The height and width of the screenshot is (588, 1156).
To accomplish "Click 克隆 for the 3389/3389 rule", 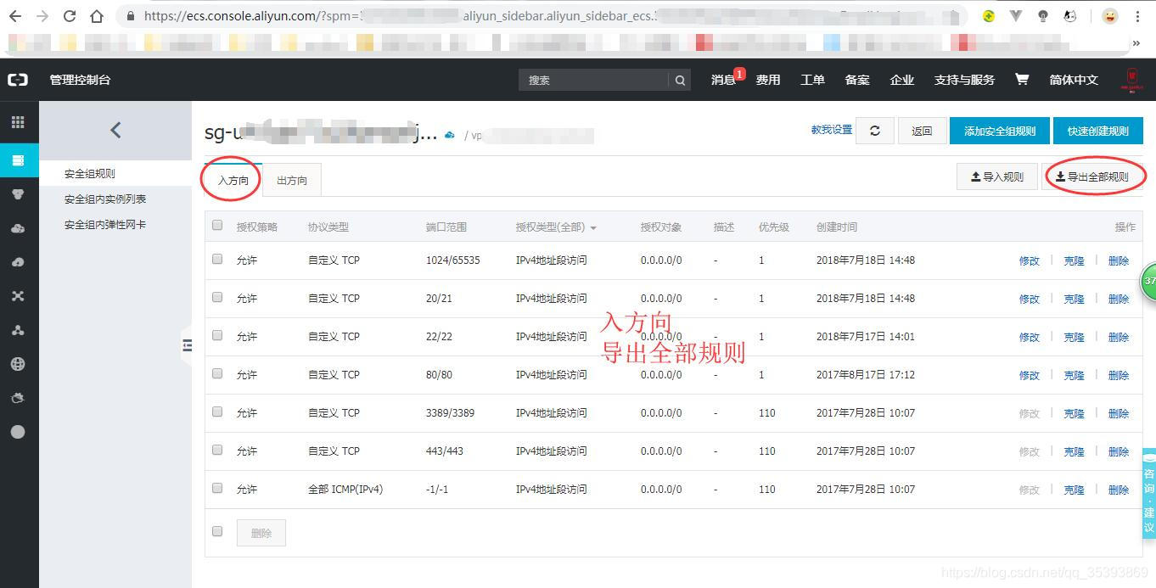I will pos(1074,413).
